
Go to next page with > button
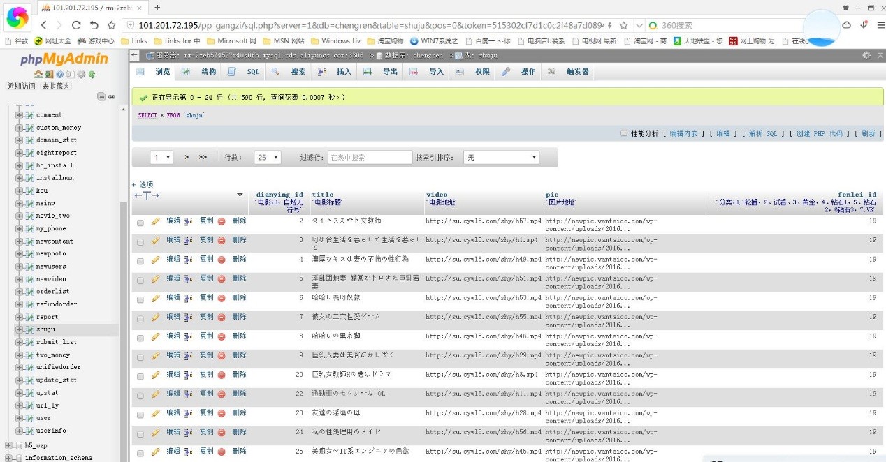click(187, 158)
